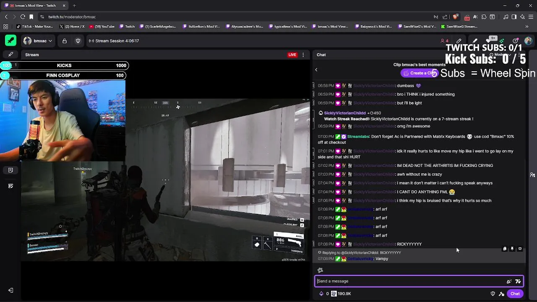Click the Create a Clip button
Viewport: 537px width, 302px height.
pos(420,73)
